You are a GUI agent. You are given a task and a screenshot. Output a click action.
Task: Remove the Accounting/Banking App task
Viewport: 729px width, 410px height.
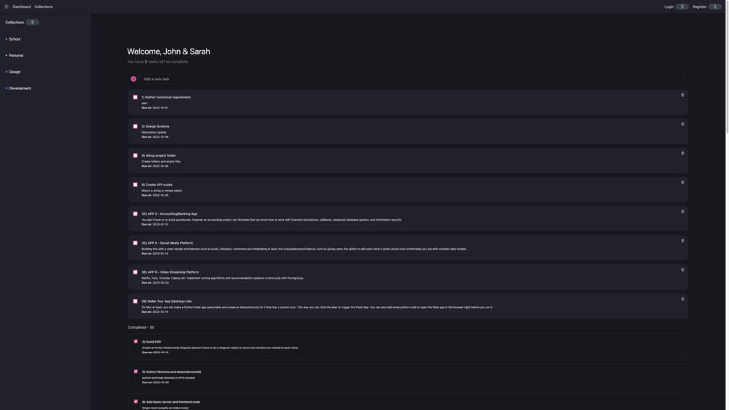(683, 212)
